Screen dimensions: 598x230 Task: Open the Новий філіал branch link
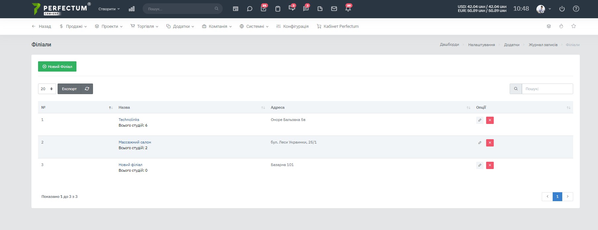[130, 165]
